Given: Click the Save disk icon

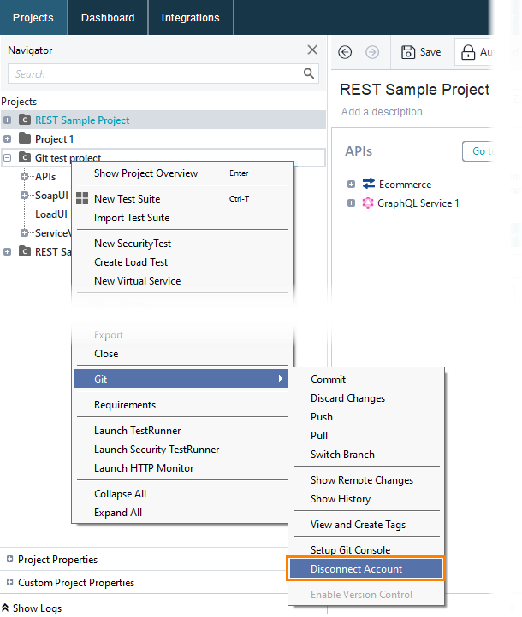Looking at the screenshot, I should coord(407,52).
